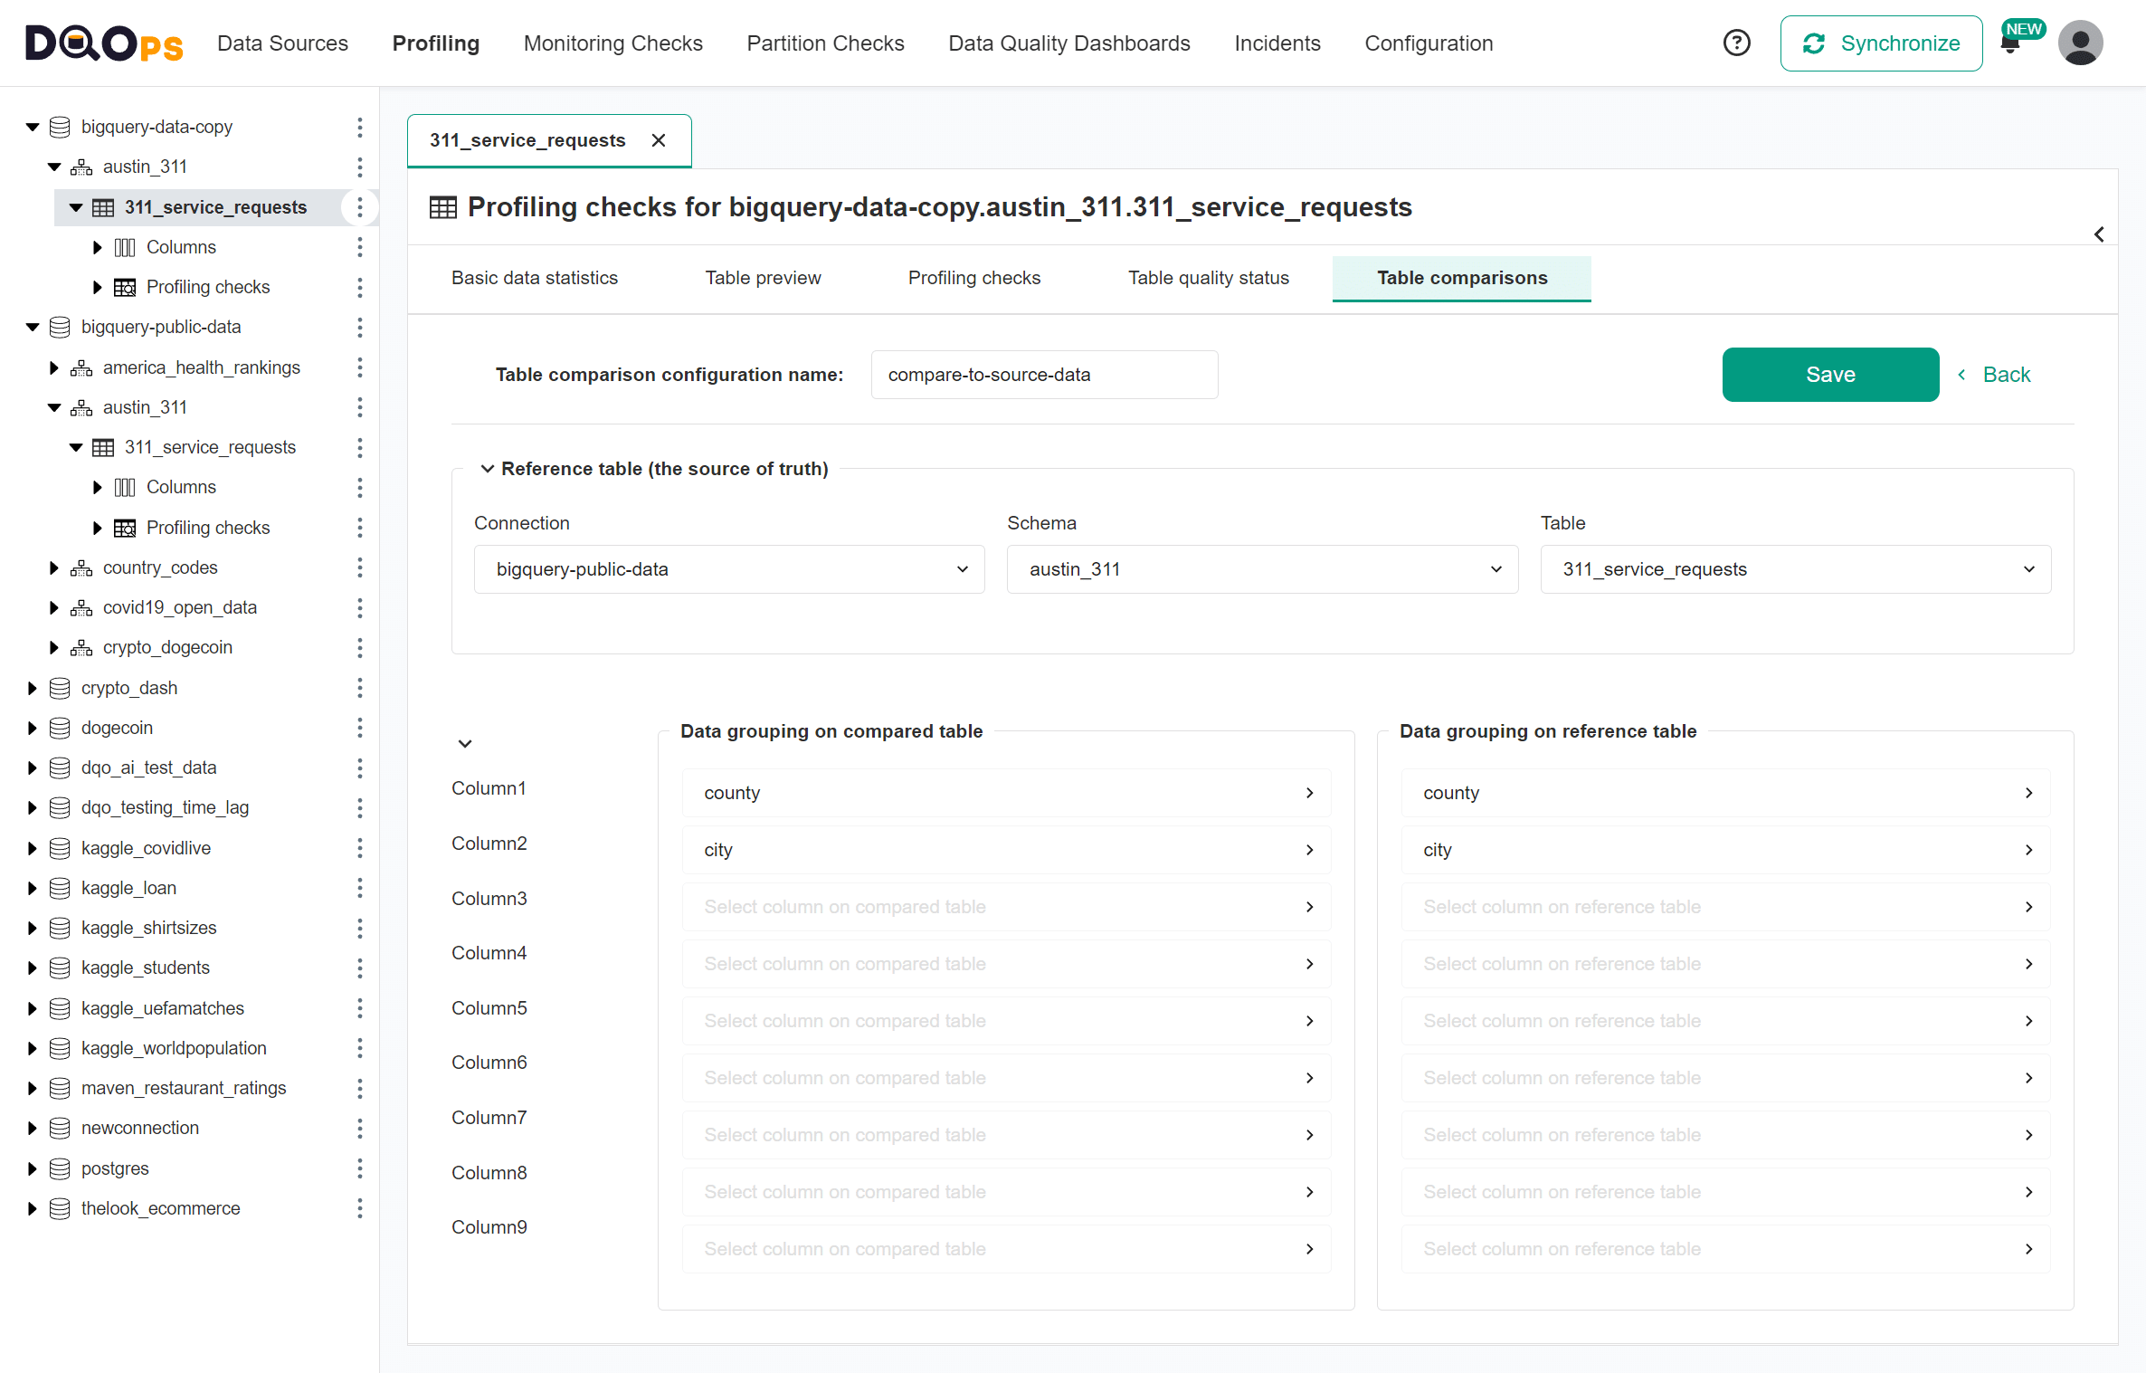2146x1373 pixels.
Task: Collapse the right panel chevron arrow
Action: (x=2099, y=234)
